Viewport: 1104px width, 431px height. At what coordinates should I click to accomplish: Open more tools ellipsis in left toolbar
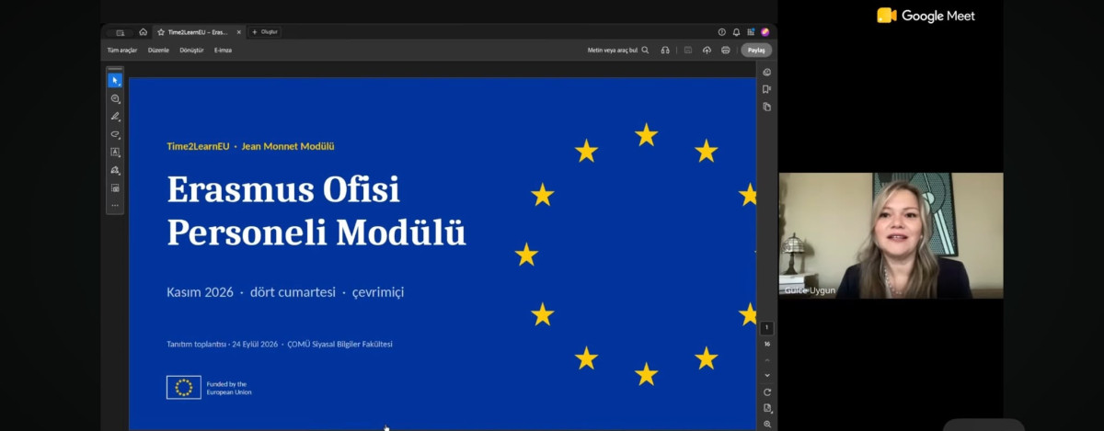click(x=115, y=205)
